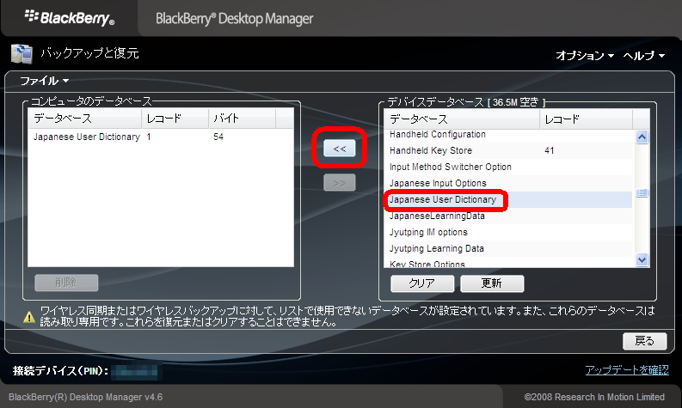Click the 更新 button

click(x=492, y=283)
